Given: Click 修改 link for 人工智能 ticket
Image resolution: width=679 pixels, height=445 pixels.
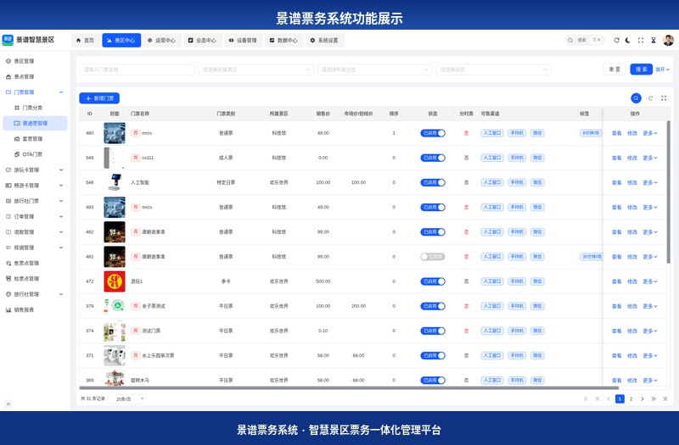Looking at the screenshot, I should coord(632,182).
